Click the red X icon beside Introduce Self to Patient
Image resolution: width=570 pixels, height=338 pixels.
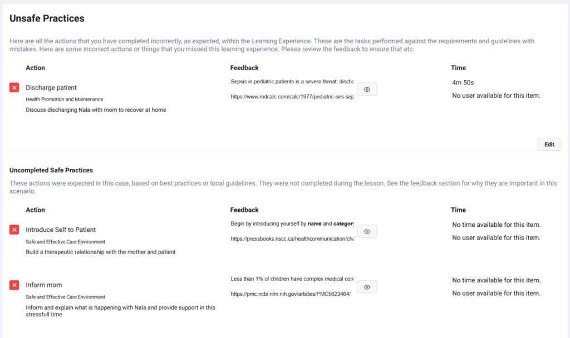[x=14, y=230]
